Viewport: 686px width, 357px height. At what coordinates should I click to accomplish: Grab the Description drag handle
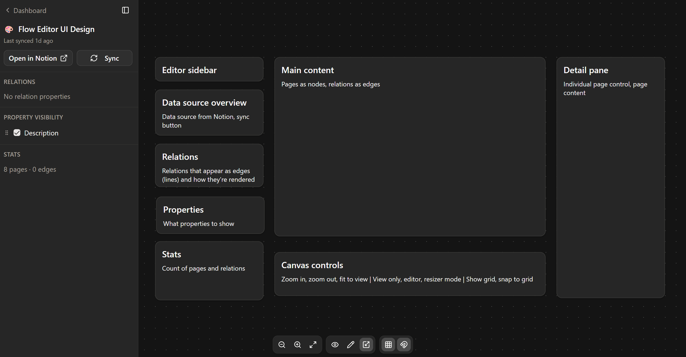7,133
